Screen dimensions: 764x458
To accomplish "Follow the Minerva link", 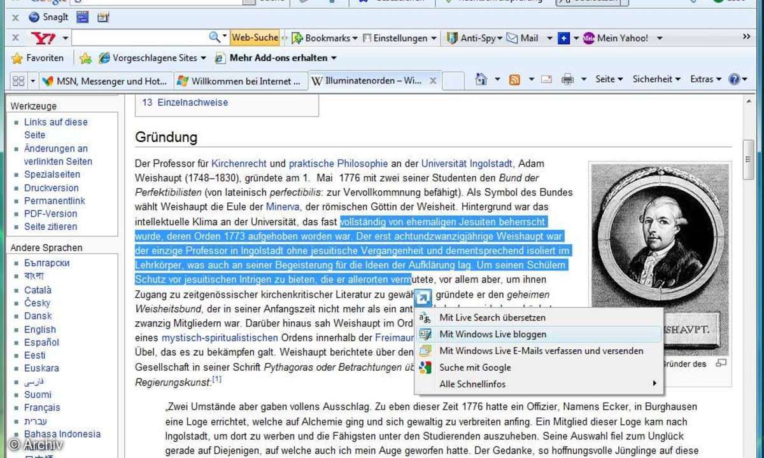I will pyautogui.click(x=283, y=207).
